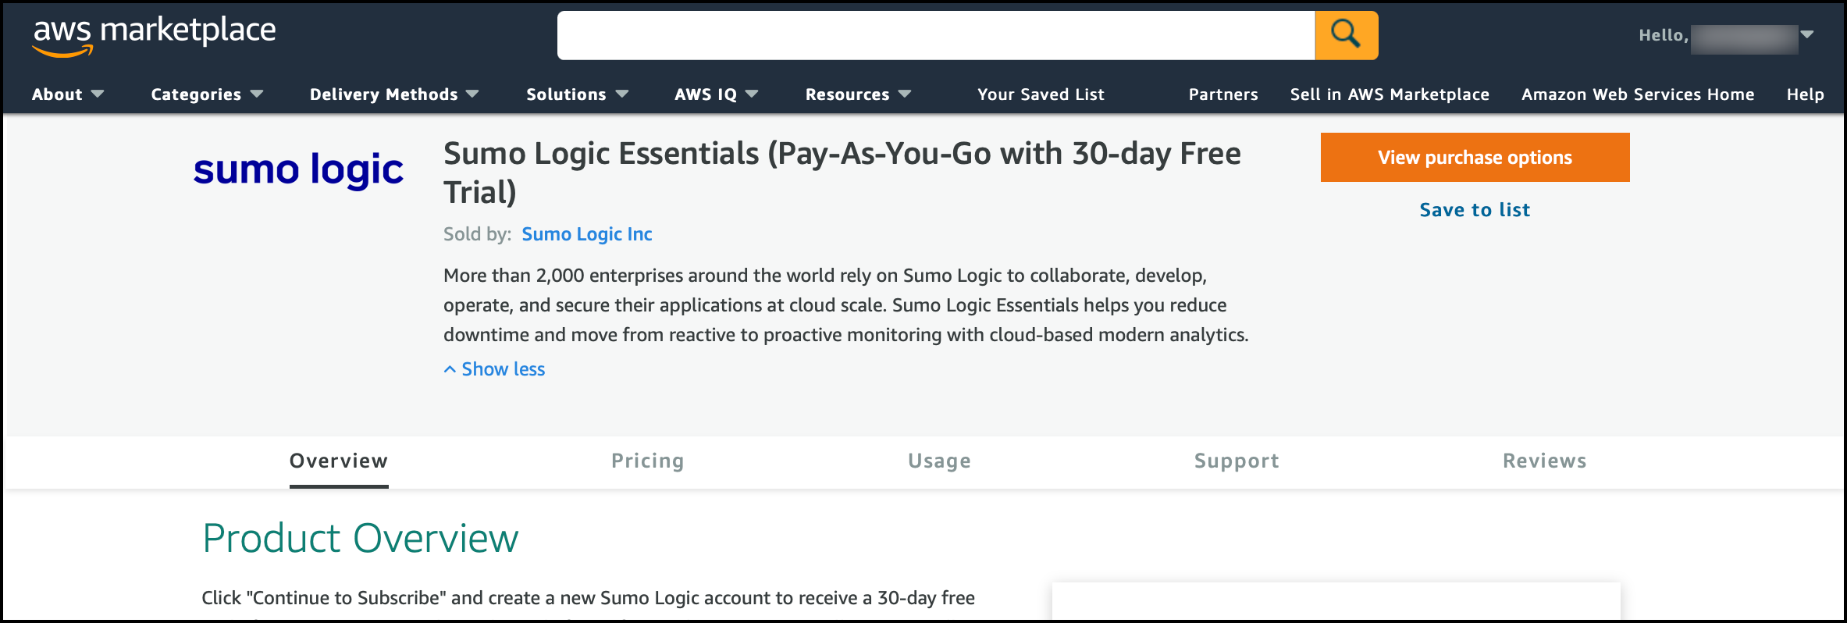
Task: Select the Support tab
Action: [1237, 461]
